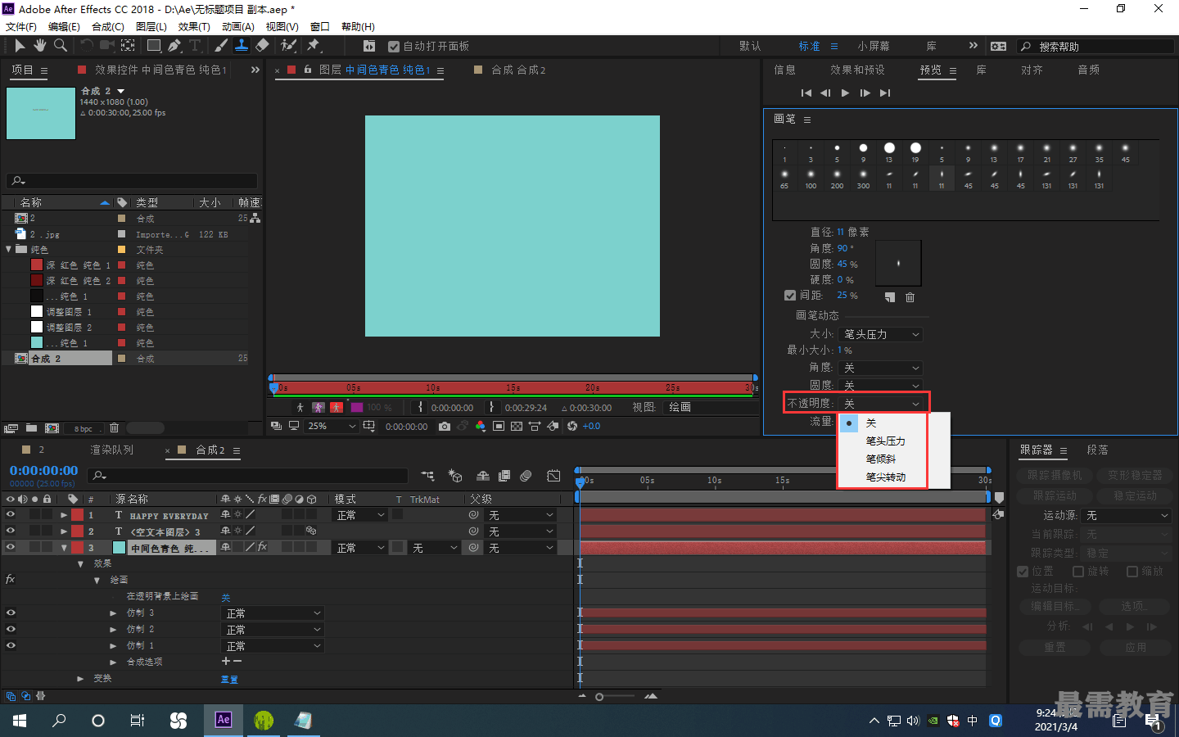The height and width of the screenshot is (737, 1179).
Task: Enable frame blending icon in timeline header
Action: [504, 475]
